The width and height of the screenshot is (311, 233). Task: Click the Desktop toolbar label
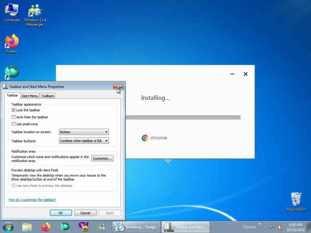(x=249, y=227)
